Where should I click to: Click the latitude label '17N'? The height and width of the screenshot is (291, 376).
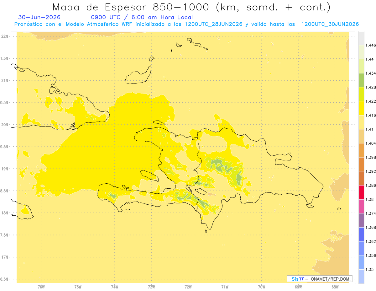pyautogui.click(x=5, y=257)
